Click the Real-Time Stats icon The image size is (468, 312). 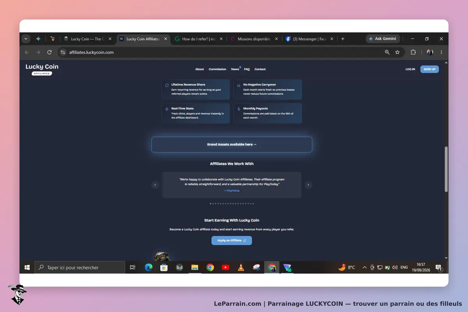click(x=167, y=109)
